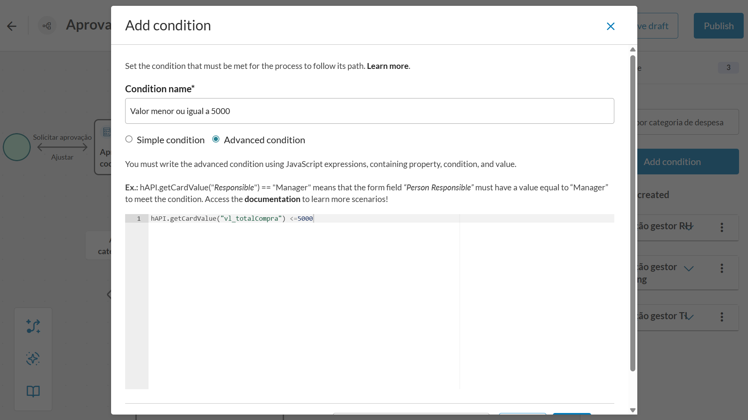
Task: Close the Add condition dialog
Action: pos(610,26)
